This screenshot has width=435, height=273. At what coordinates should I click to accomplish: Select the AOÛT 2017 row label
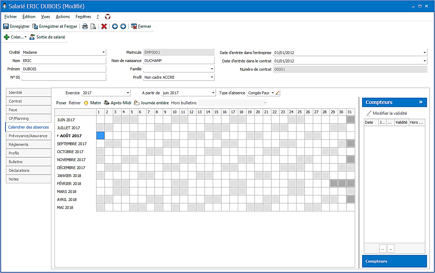click(x=71, y=136)
